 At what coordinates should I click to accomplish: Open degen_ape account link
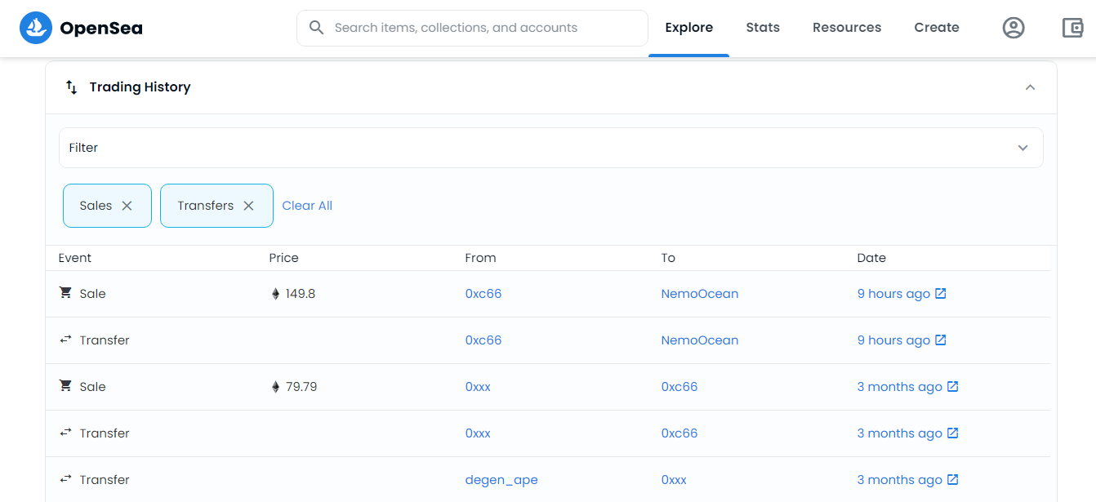pos(501,480)
